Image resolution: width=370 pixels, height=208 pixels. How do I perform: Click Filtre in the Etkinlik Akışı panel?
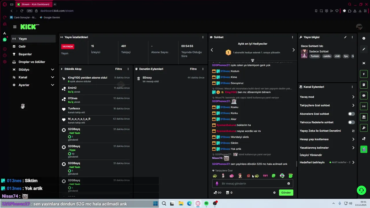(x=119, y=69)
